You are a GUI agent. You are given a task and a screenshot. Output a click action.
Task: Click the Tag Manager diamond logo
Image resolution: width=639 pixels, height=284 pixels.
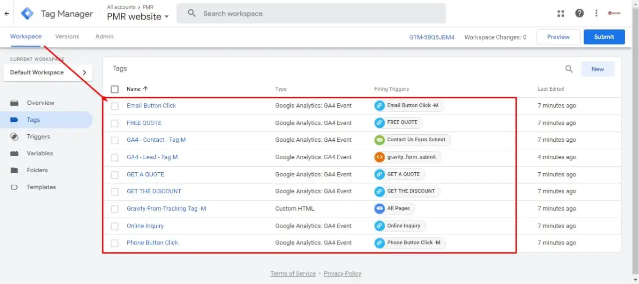pos(27,13)
